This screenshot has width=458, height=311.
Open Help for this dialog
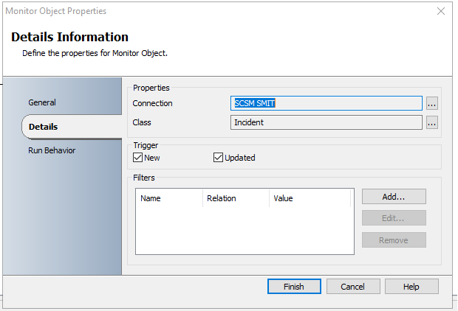(x=411, y=287)
